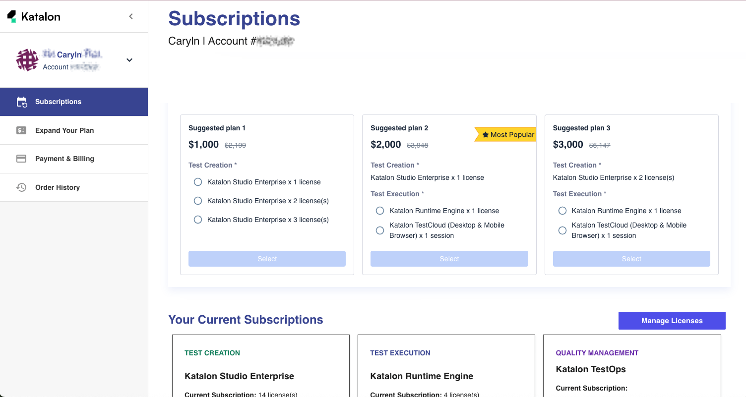Screen dimensions: 746x397
Task: Select Katalon Studio Enterprise x 3 licenses
Action: 198,220
